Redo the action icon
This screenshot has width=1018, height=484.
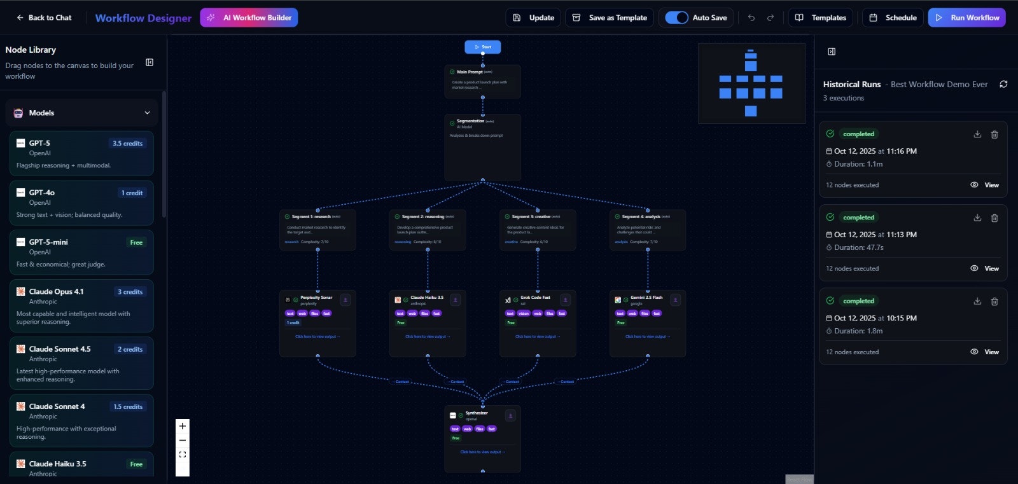(x=770, y=18)
